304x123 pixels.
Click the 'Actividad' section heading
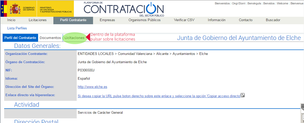[x=27, y=105]
